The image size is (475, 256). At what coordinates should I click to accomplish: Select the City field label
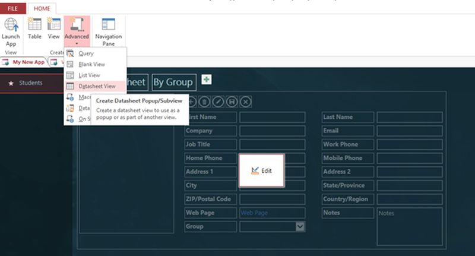[x=210, y=185]
